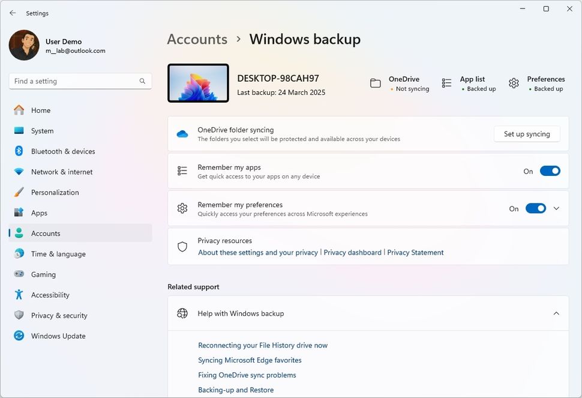The width and height of the screenshot is (582, 398).
Task: Collapse Help with Windows backup section
Action: (556, 313)
